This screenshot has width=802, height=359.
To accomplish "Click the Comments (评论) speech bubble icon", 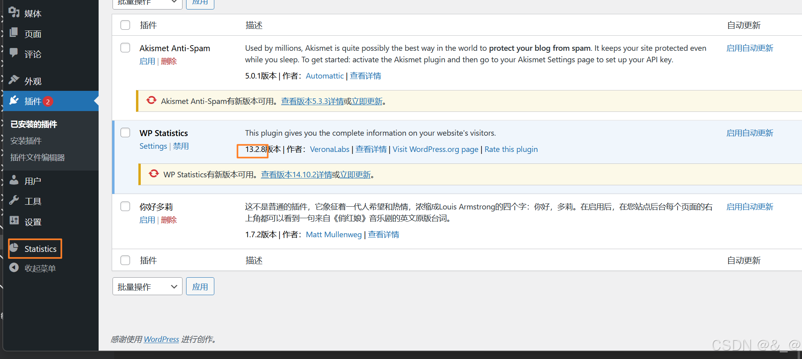I will point(14,53).
